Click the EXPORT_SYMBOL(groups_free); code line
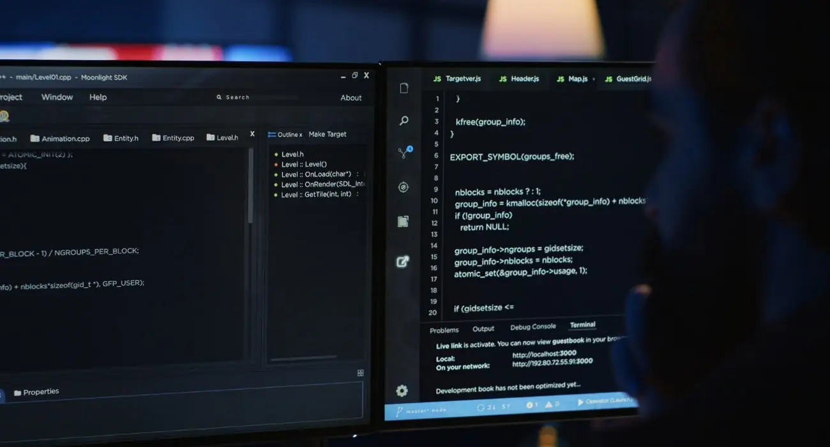The height and width of the screenshot is (447, 830). (x=512, y=156)
